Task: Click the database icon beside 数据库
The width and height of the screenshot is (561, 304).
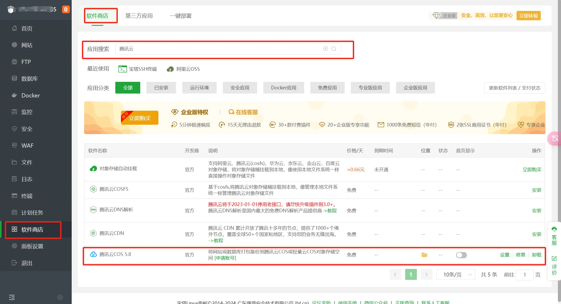Action: [15, 78]
